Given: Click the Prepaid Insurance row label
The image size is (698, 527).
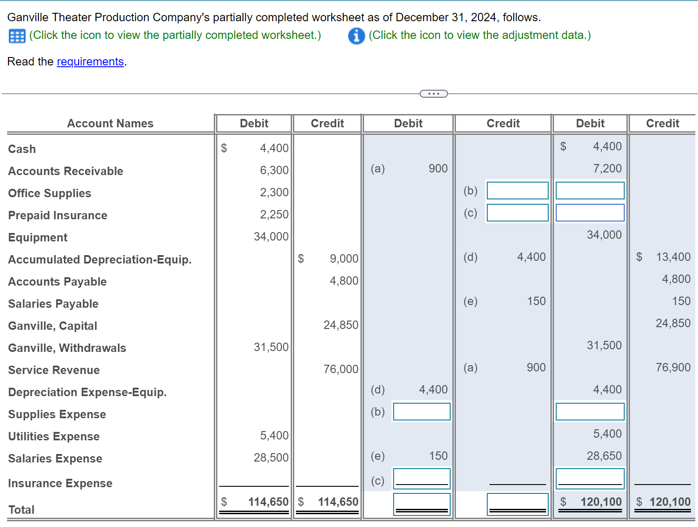Looking at the screenshot, I should tap(58, 215).
